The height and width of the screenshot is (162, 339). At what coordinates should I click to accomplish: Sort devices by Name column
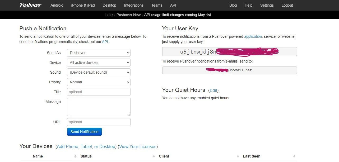[38, 156]
